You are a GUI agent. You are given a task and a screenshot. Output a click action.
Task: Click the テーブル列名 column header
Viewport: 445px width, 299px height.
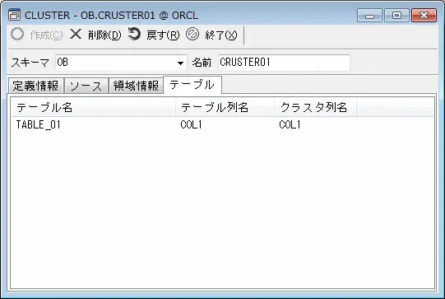[225, 107]
